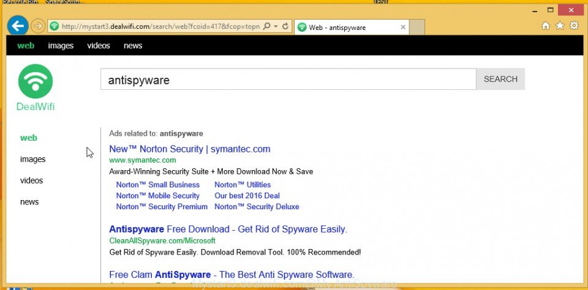The image size is (588, 290).
Task: Select the Web - antispyware tab
Action: pos(352,27)
